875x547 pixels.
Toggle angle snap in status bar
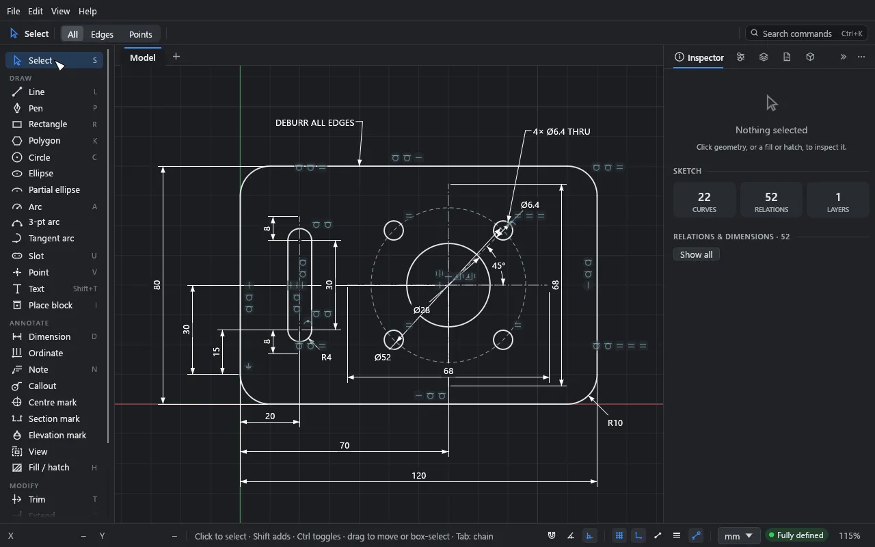coord(571,536)
